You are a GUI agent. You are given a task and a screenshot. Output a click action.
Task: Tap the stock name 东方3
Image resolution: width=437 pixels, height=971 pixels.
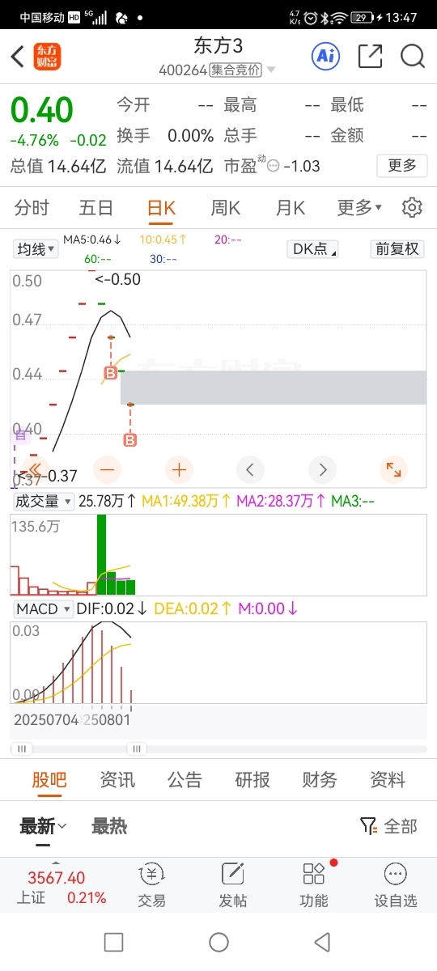tap(218, 47)
